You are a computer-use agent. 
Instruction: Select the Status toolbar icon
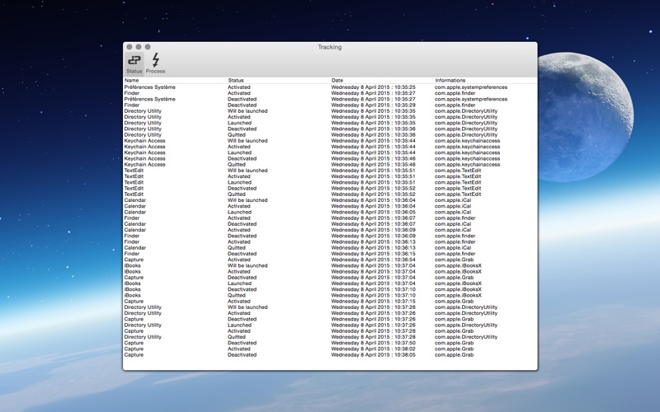[x=134, y=63]
